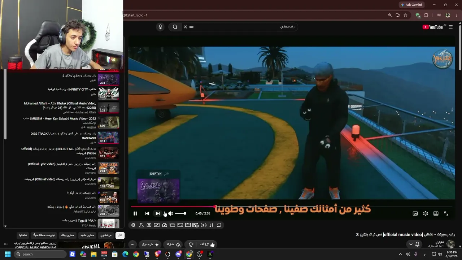Image resolution: width=462 pixels, height=260 pixels.
Task: Open Mohamed Alflahi Athr Dhelak video title
Action: (x=60, y=105)
